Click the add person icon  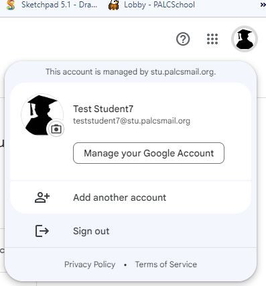click(x=42, y=197)
